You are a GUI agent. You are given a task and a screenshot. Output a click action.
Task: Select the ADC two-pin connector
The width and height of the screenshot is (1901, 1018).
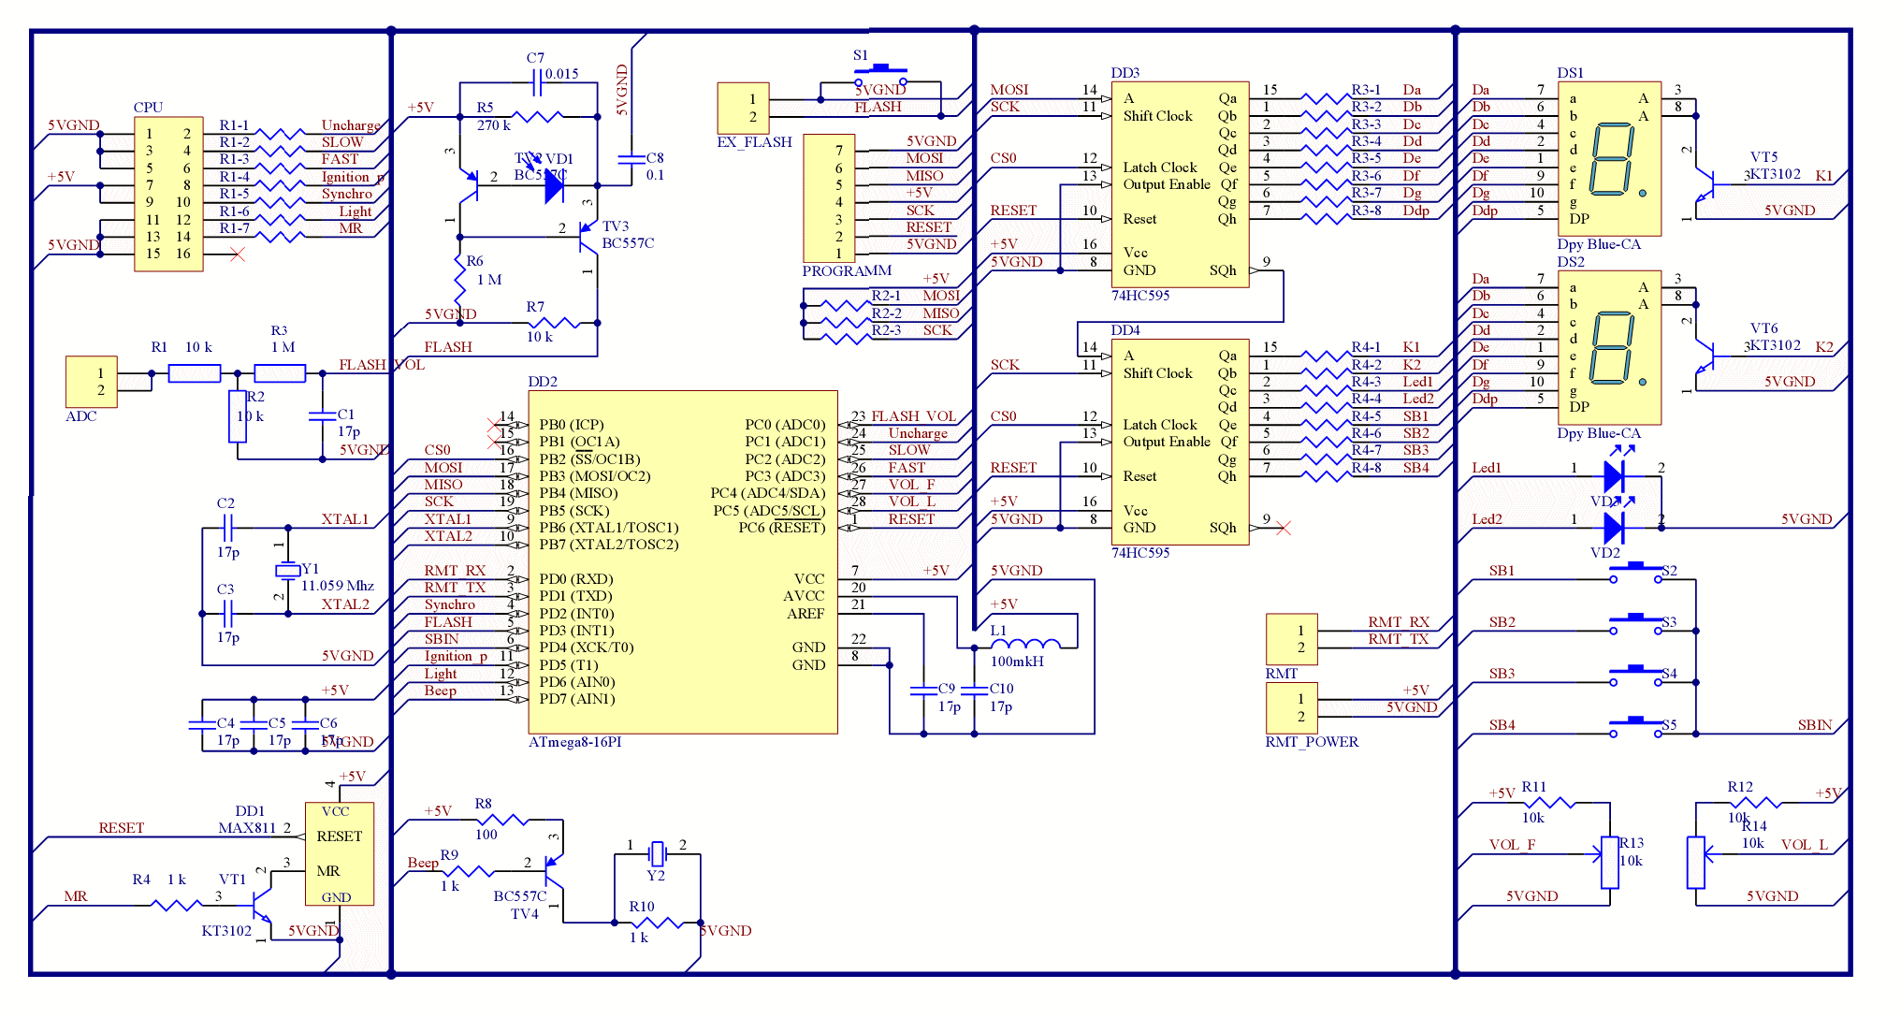(91, 381)
